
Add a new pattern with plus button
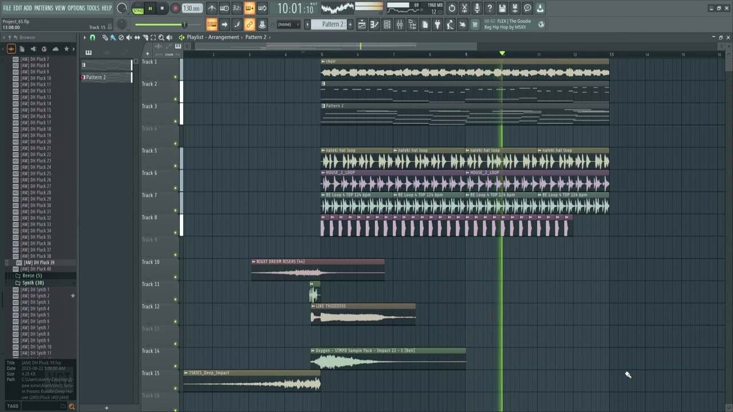tap(350, 24)
